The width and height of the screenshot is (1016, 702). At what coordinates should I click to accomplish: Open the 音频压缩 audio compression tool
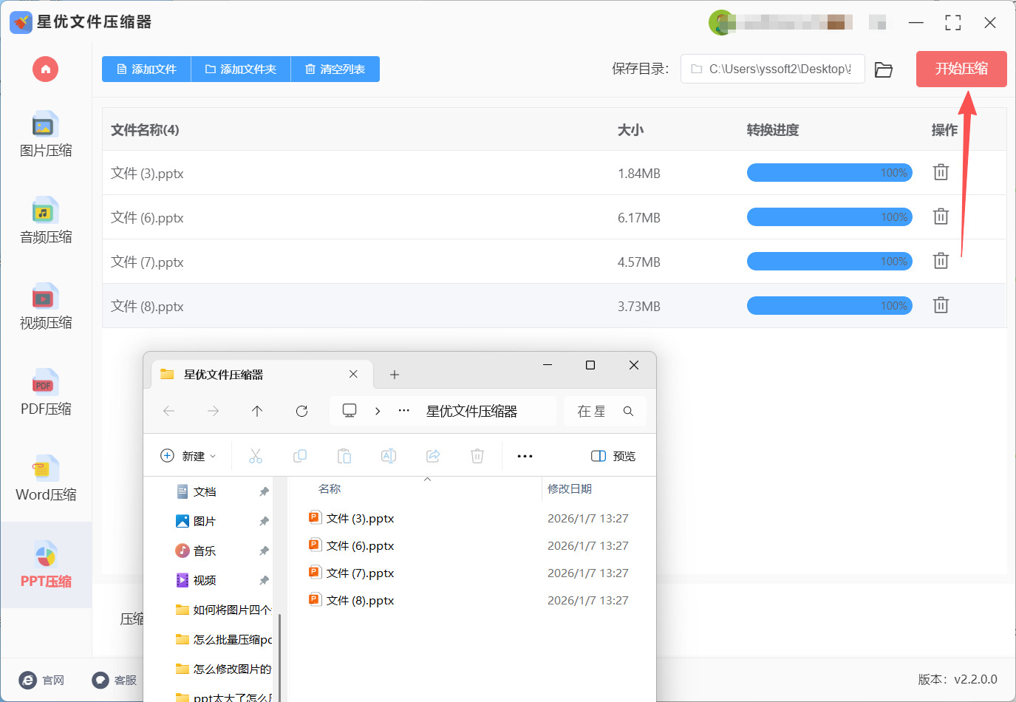45,221
